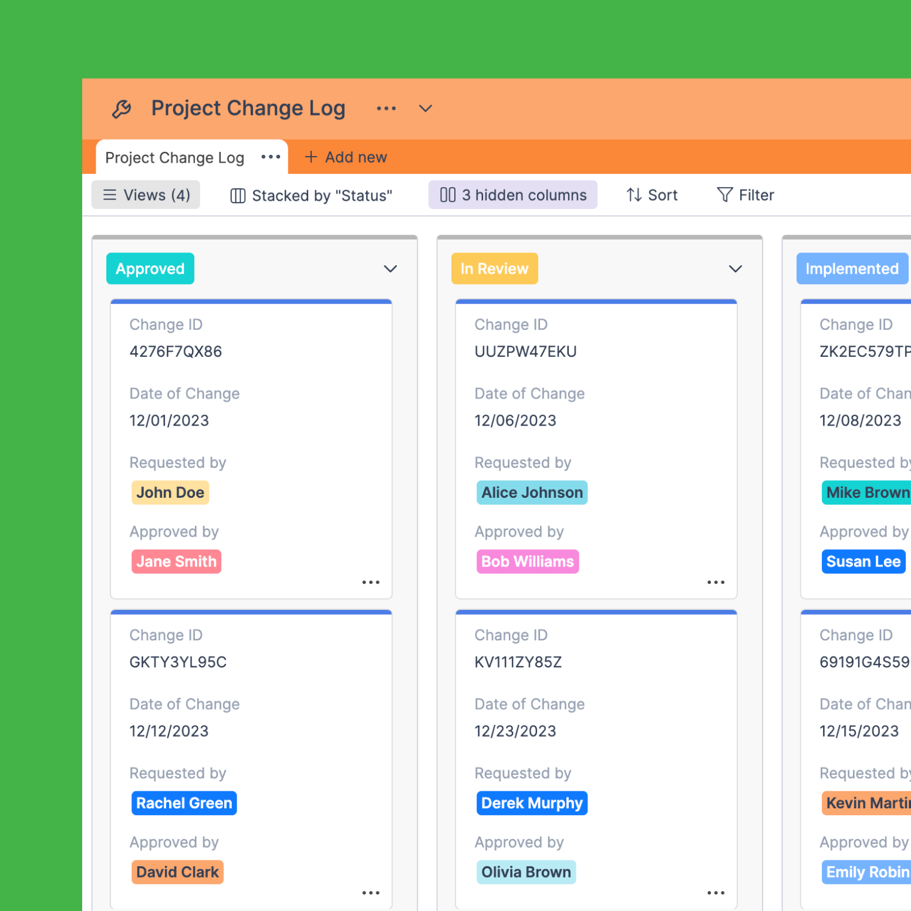The width and height of the screenshot is (911, 911).
Task: Collapse the Approved column using its chevron
Action: point(390,269)
